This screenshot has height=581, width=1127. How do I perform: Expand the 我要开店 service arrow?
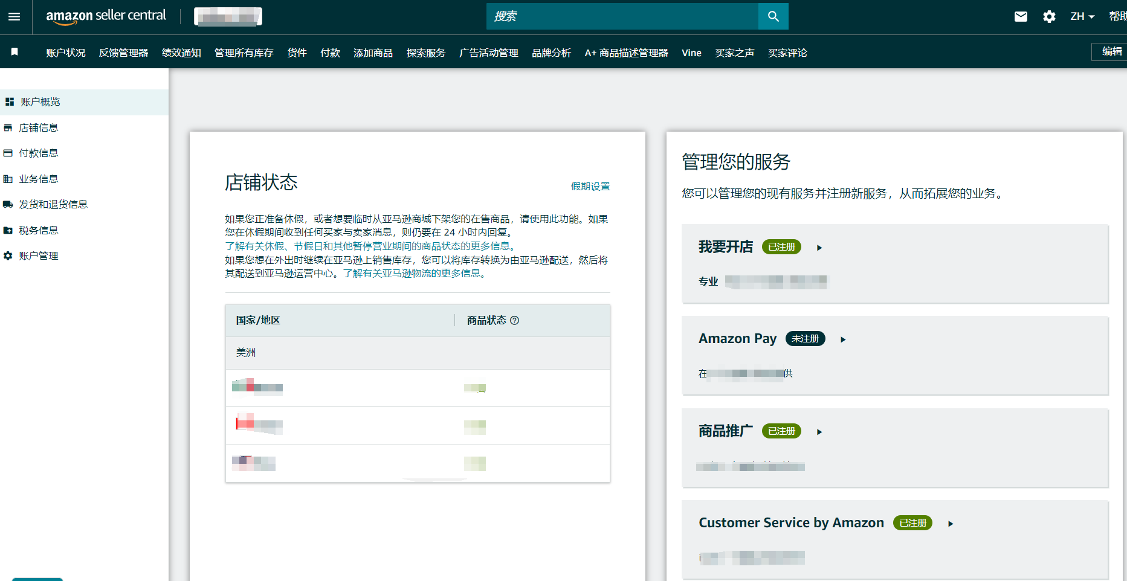coord(819,248)
